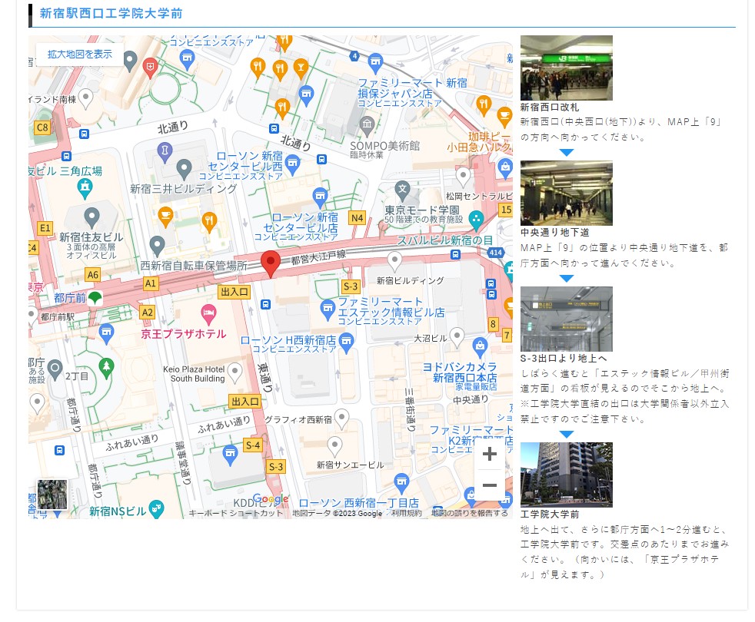Viewport: 755px width, 622px height.
Task: Zoom out with the map minus button
Action: [x=489, y=485]
